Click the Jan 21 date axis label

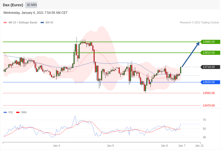point(199,146)
